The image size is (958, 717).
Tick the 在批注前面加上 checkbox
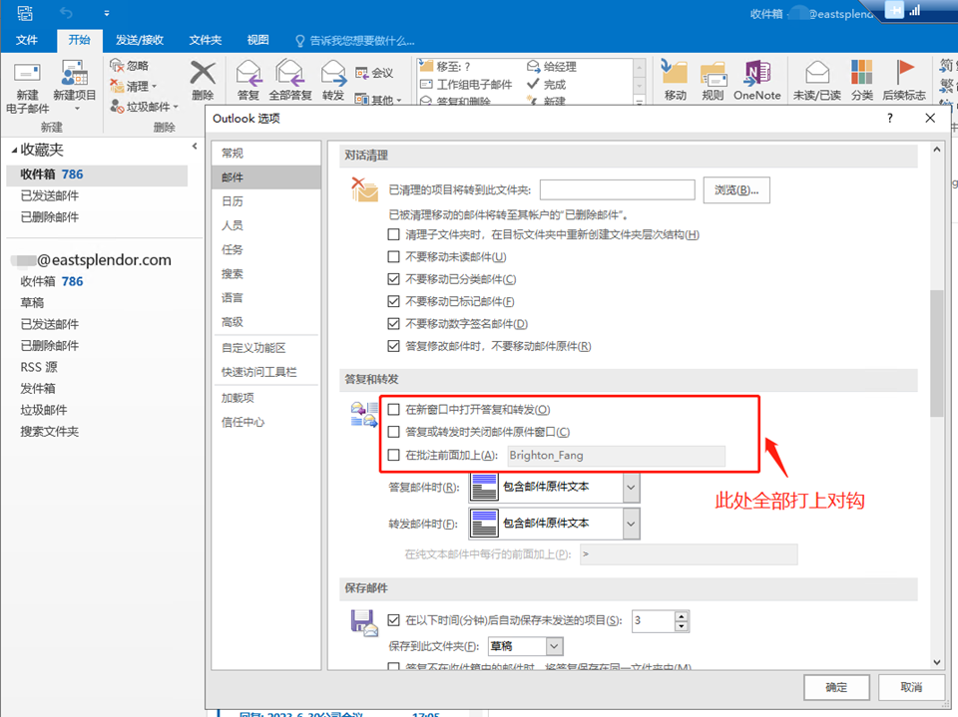click(x=394, y=455)
